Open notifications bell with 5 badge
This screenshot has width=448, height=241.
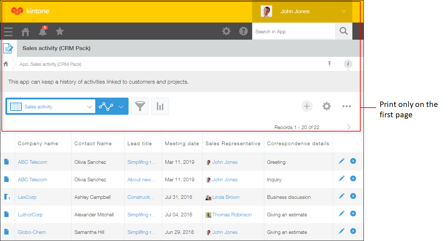pos(43,31)
